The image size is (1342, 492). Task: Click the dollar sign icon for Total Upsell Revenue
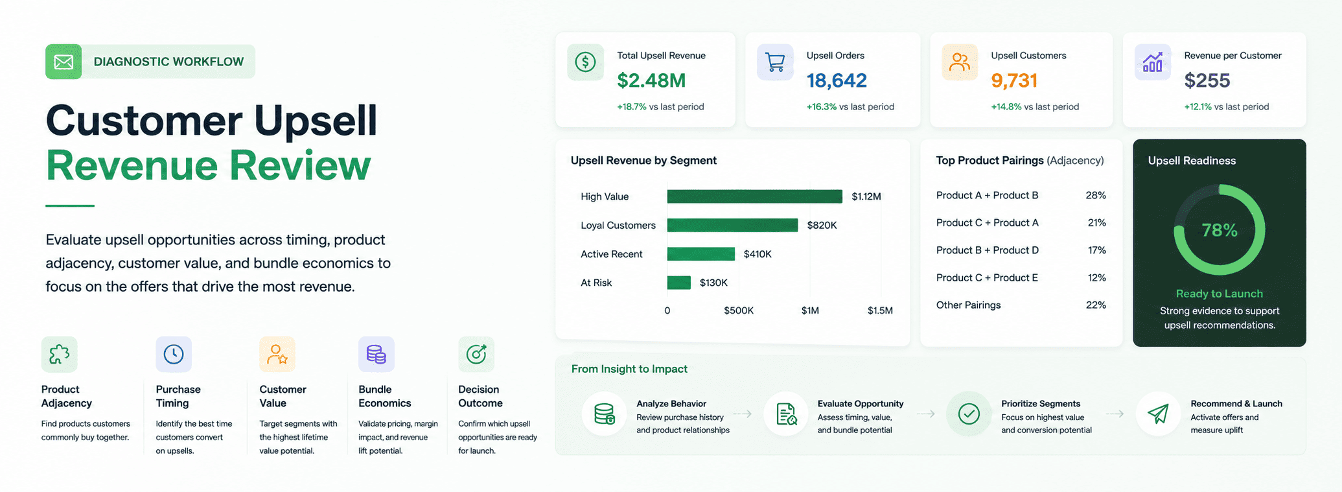[x=585, y=62]
